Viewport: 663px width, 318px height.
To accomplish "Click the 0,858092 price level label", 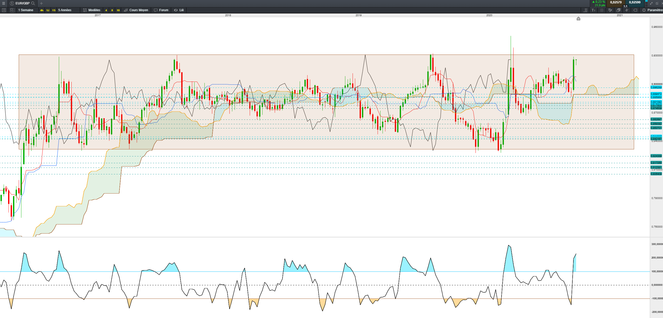I will (656, 124).
